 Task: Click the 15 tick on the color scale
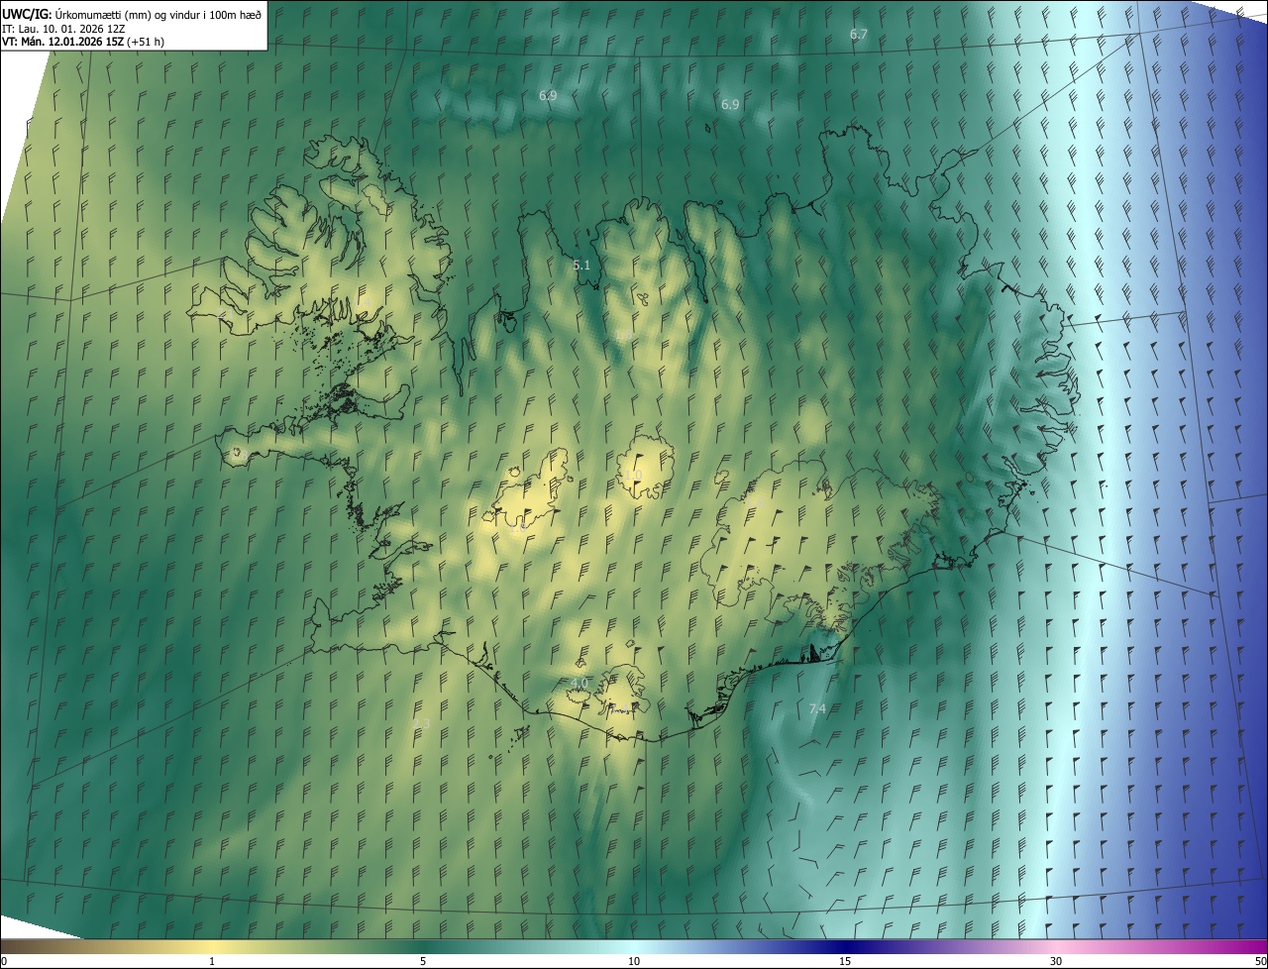point(845,962)
